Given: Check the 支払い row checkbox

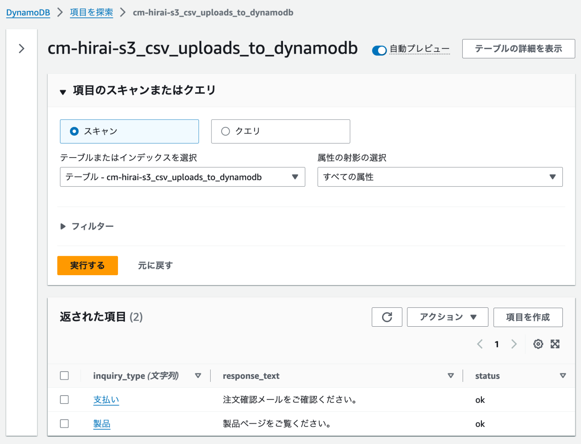Looking at the screenshot, I should tap(64, 400).
